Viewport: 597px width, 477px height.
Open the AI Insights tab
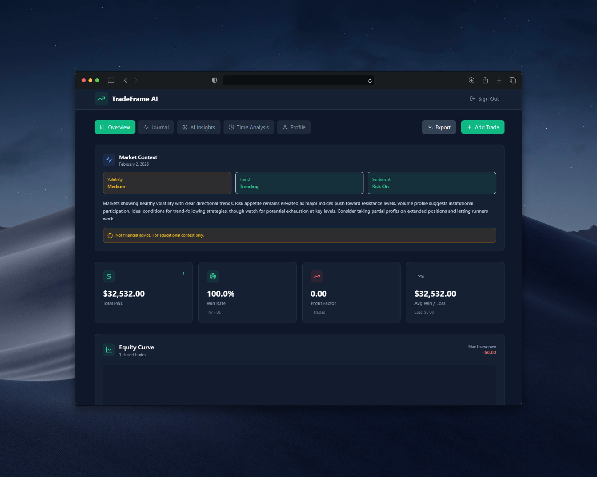[x=198, y=127]
